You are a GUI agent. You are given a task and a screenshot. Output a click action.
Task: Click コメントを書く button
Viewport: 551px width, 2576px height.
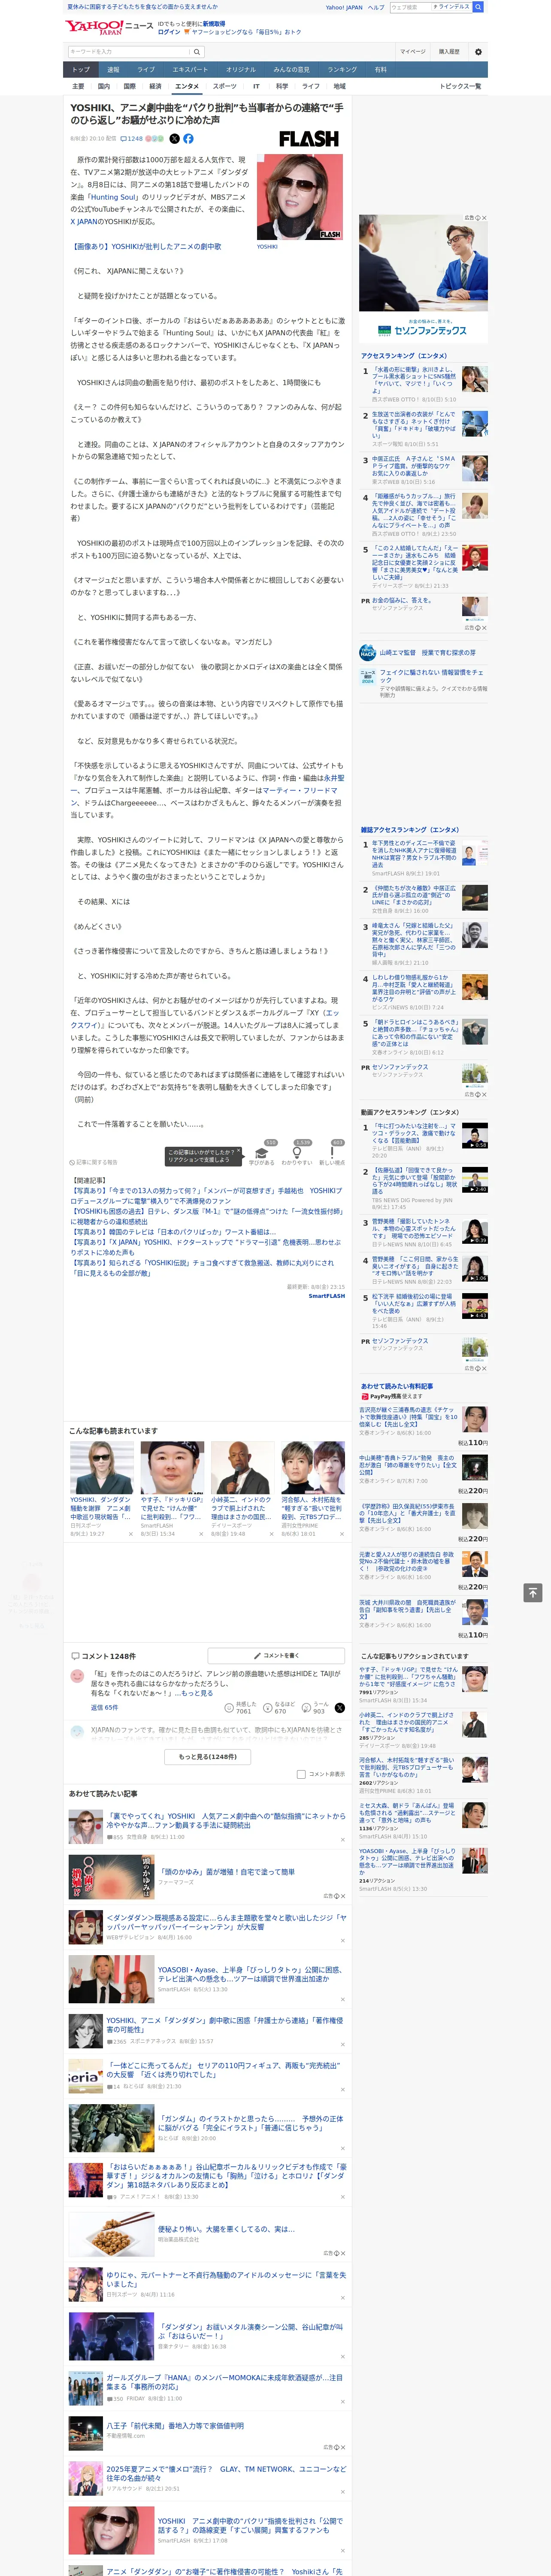277,1656
